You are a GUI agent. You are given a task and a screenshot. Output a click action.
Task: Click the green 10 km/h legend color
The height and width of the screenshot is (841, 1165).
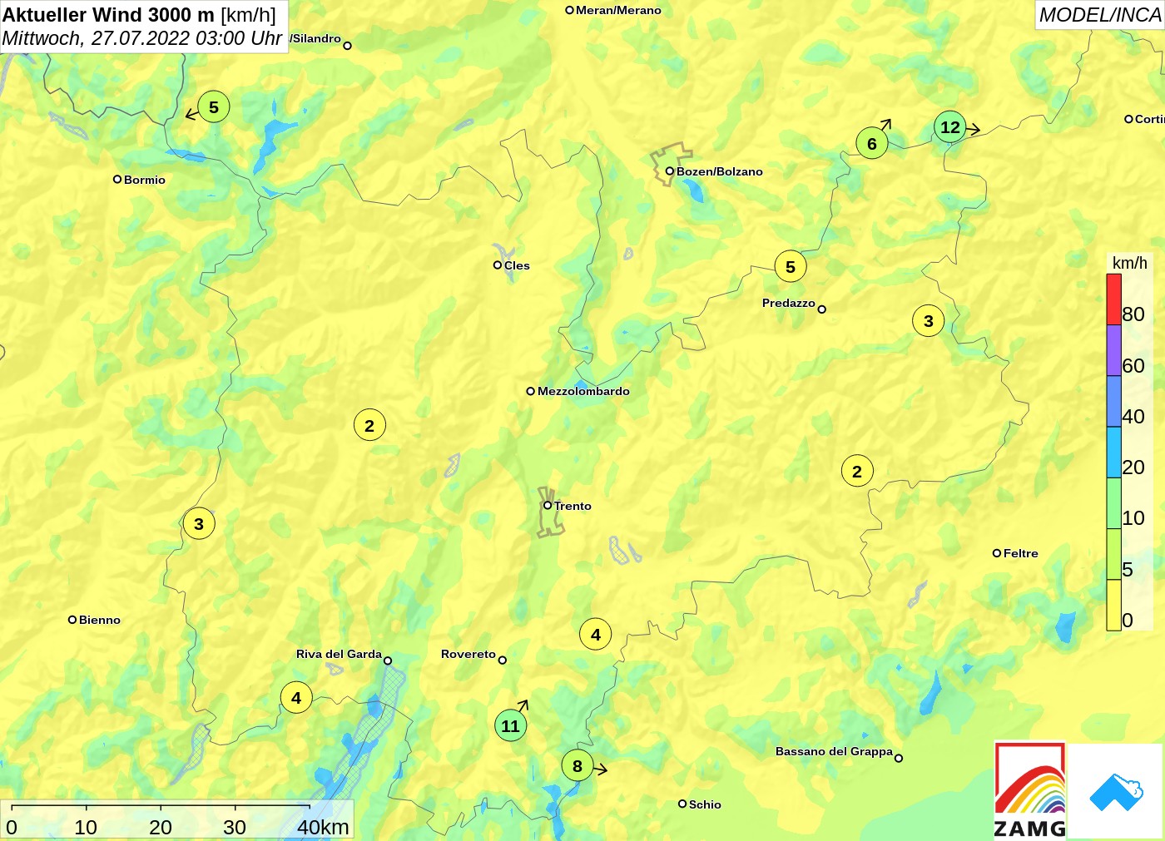tap(1113, 503)
